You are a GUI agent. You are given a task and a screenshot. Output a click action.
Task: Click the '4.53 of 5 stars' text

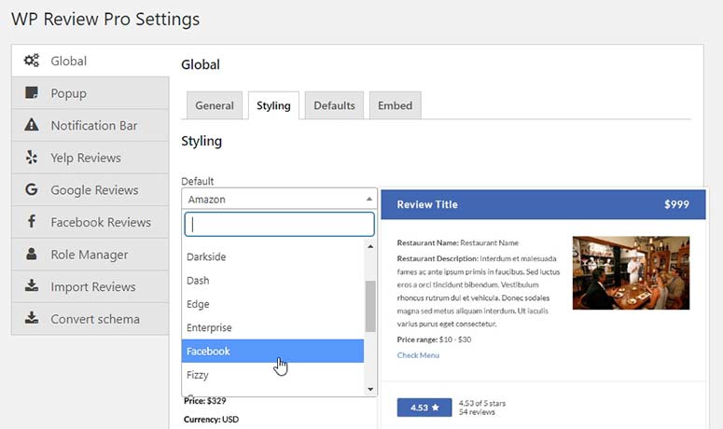(x=482, y=403)
